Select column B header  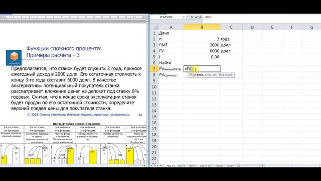[x=202, y=27]
